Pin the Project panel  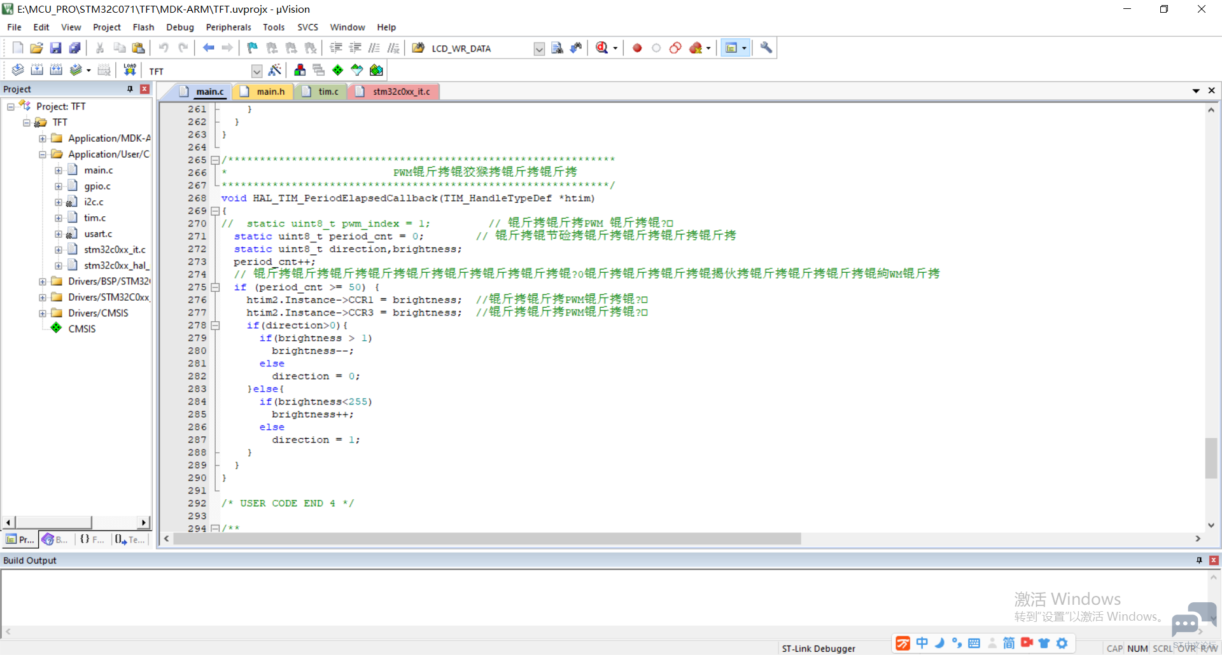click(x=130, y=89)
